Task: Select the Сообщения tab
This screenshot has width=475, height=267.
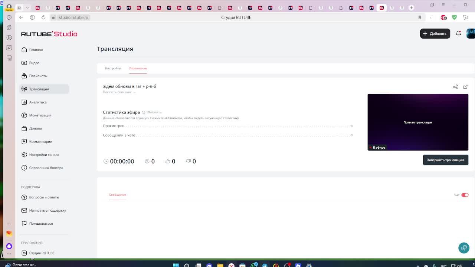Action: (118, 195)
